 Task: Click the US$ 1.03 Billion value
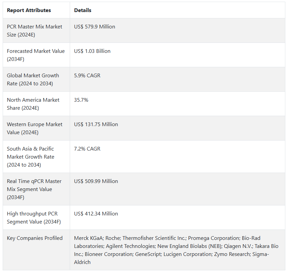click(92, 51)
